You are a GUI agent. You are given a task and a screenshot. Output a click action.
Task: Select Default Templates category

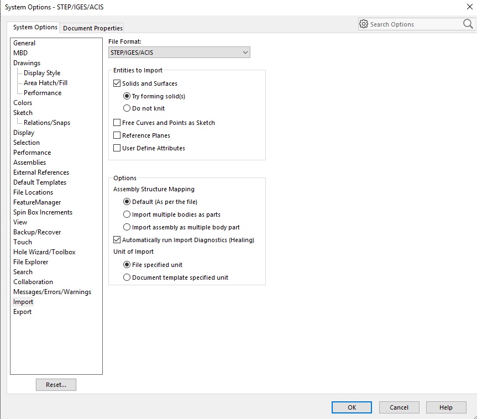tap(40, 182)
